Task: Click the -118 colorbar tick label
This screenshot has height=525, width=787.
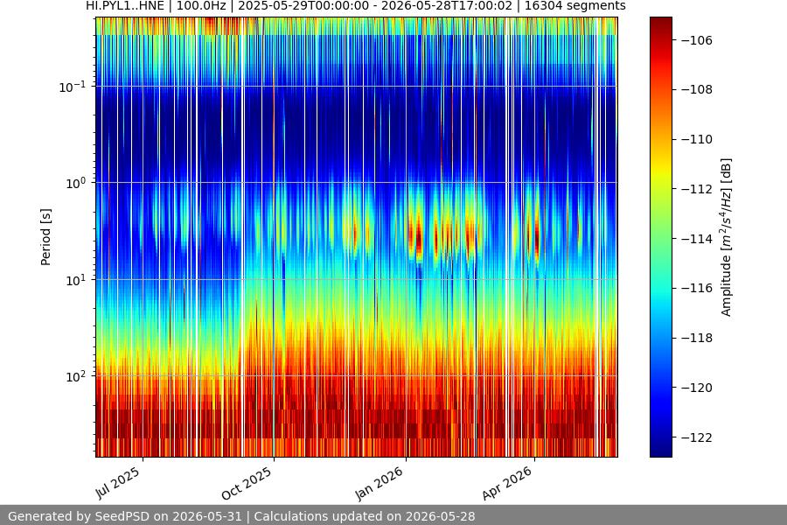Action: (697, 338)
